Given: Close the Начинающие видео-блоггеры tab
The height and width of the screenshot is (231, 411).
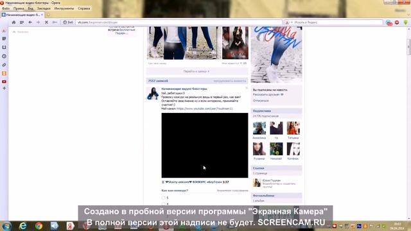Looking at the screenshot, I should coord(42,15).
